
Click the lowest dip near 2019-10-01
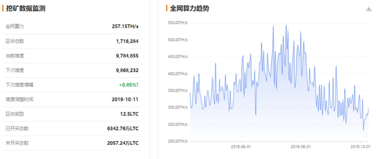(x=364, y=130)
